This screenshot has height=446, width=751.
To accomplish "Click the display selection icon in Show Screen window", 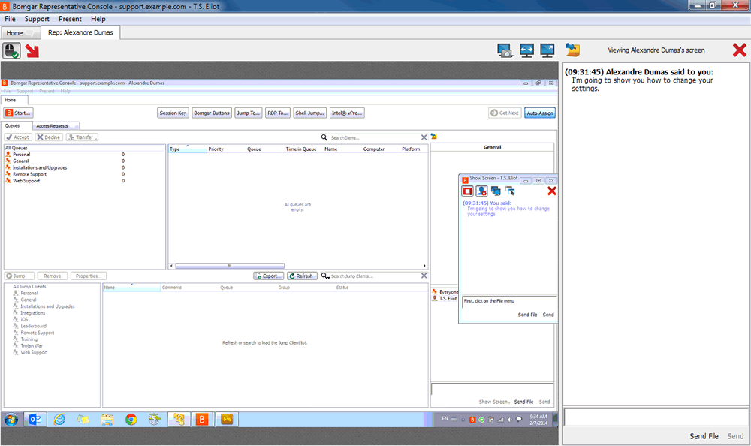I will 496,191.
